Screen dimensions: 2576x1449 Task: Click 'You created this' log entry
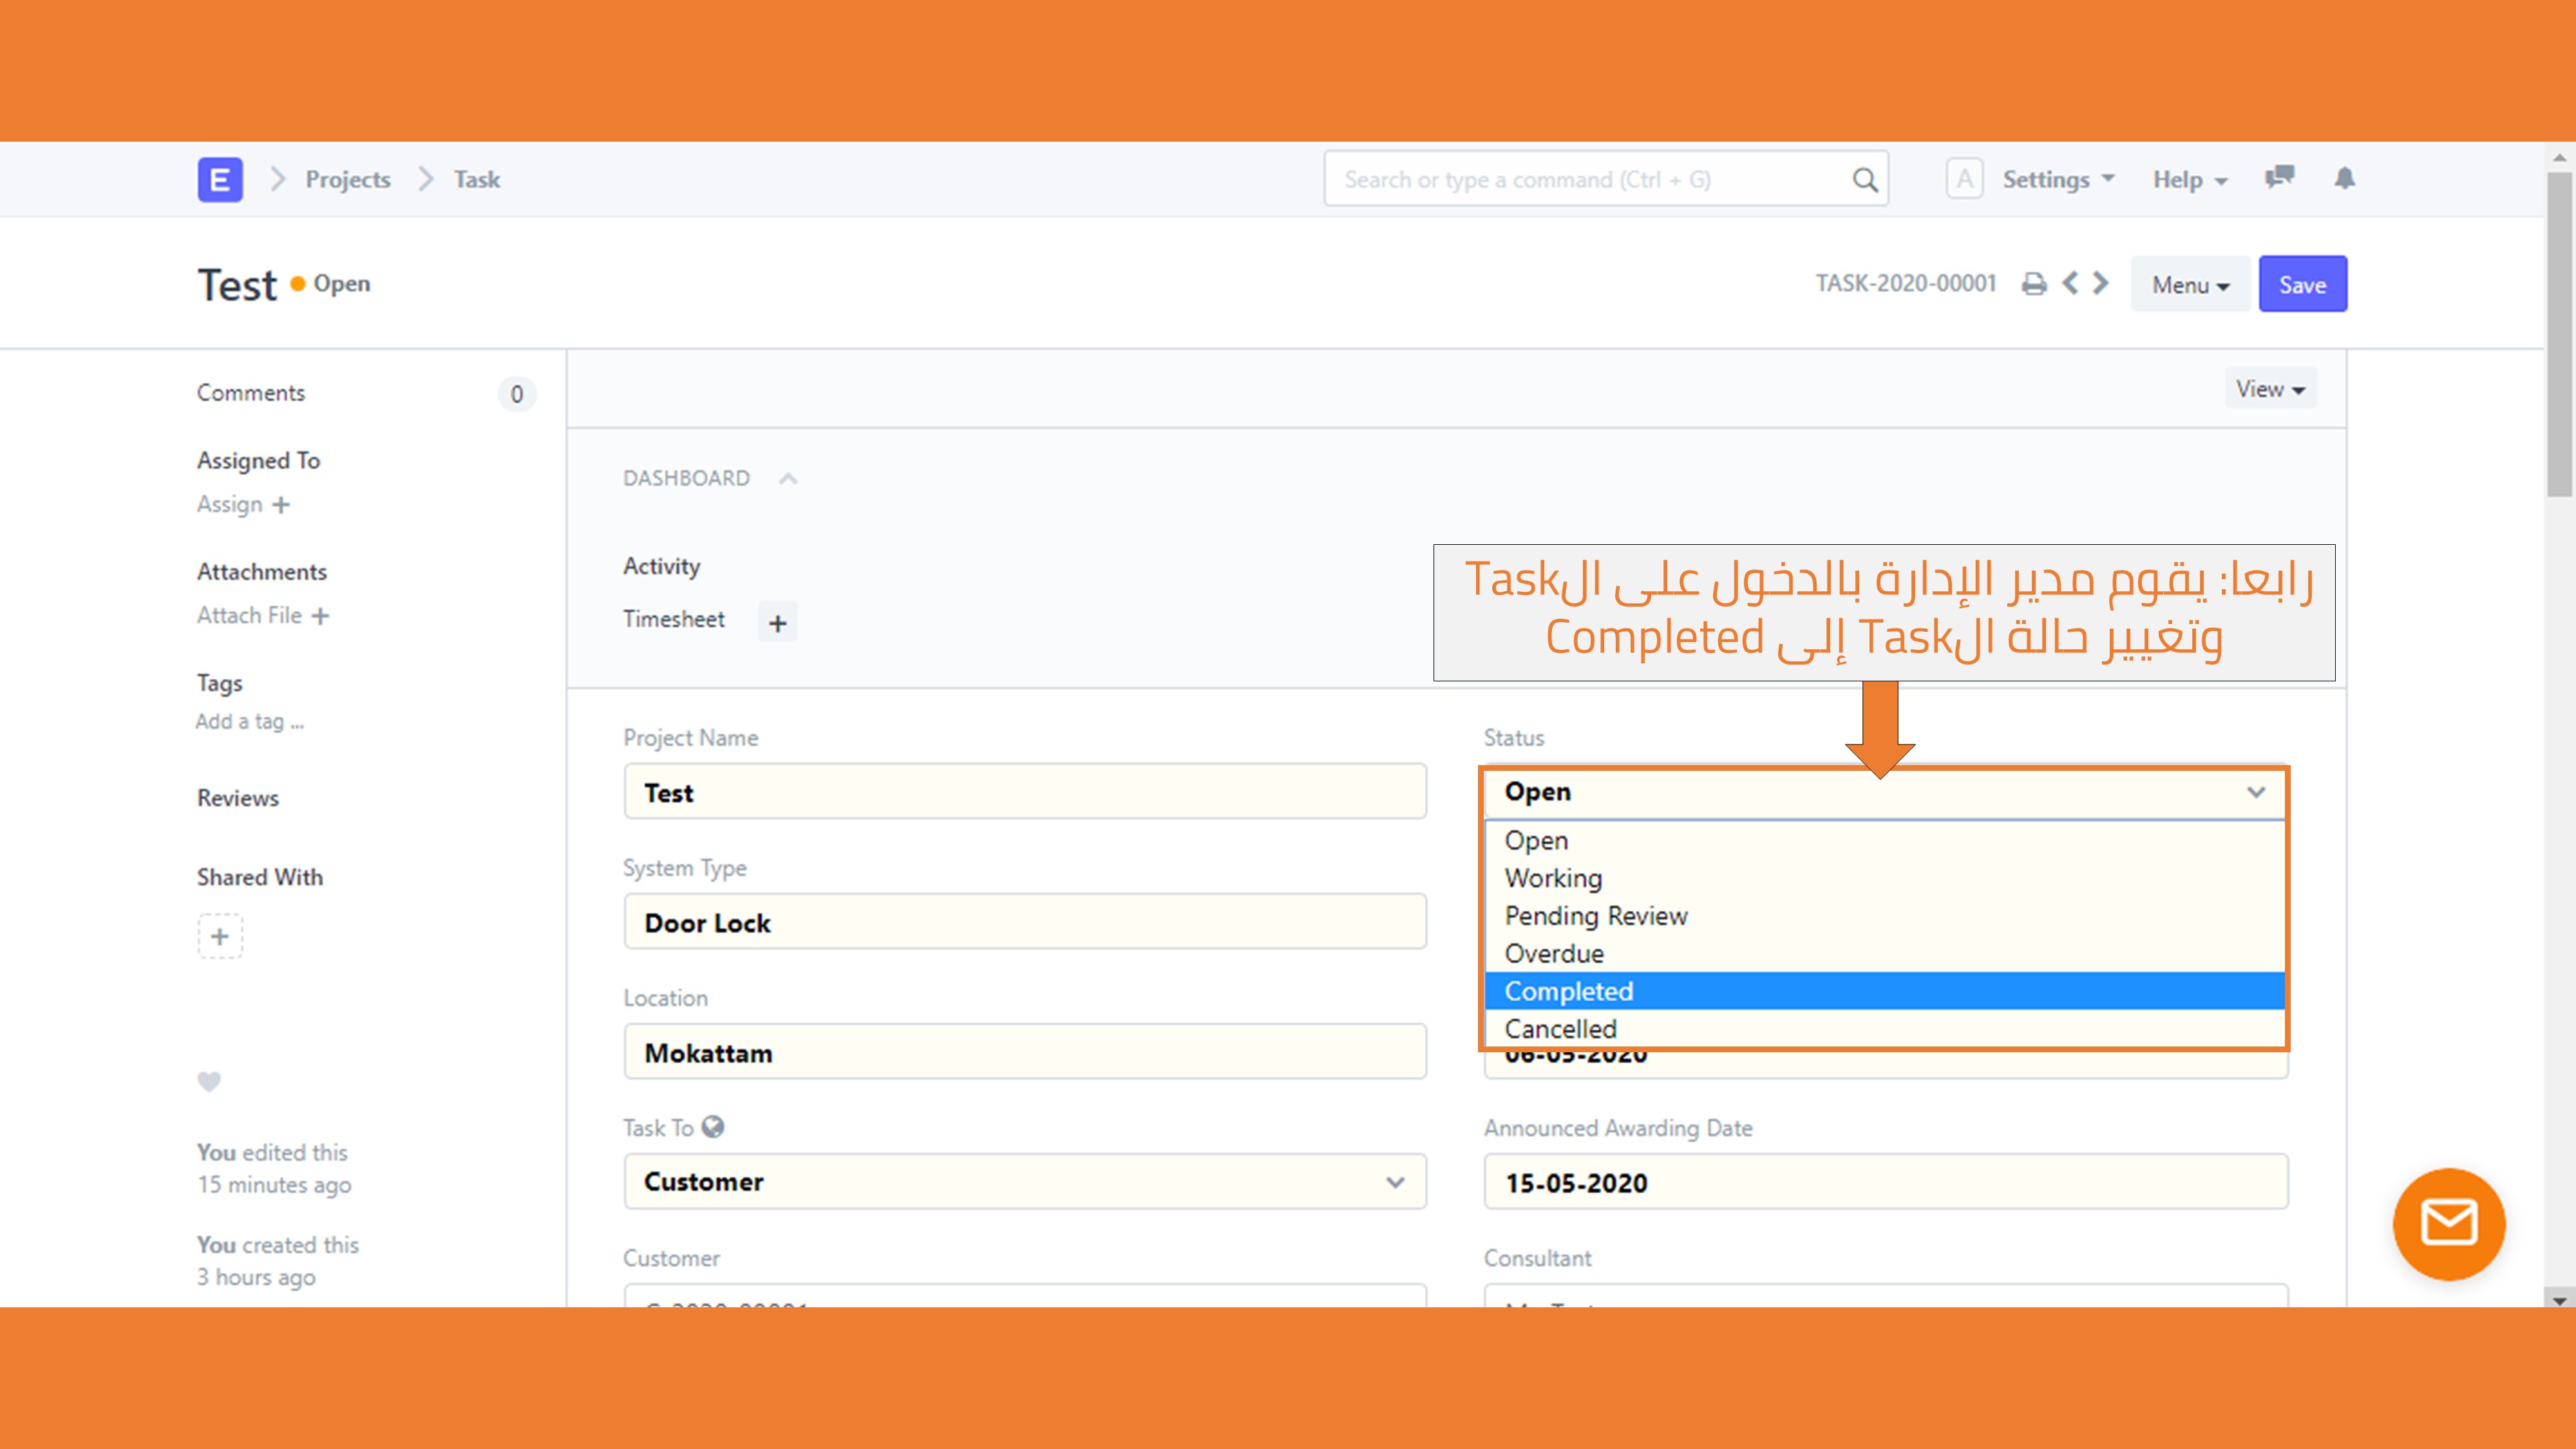point(278,1261)
